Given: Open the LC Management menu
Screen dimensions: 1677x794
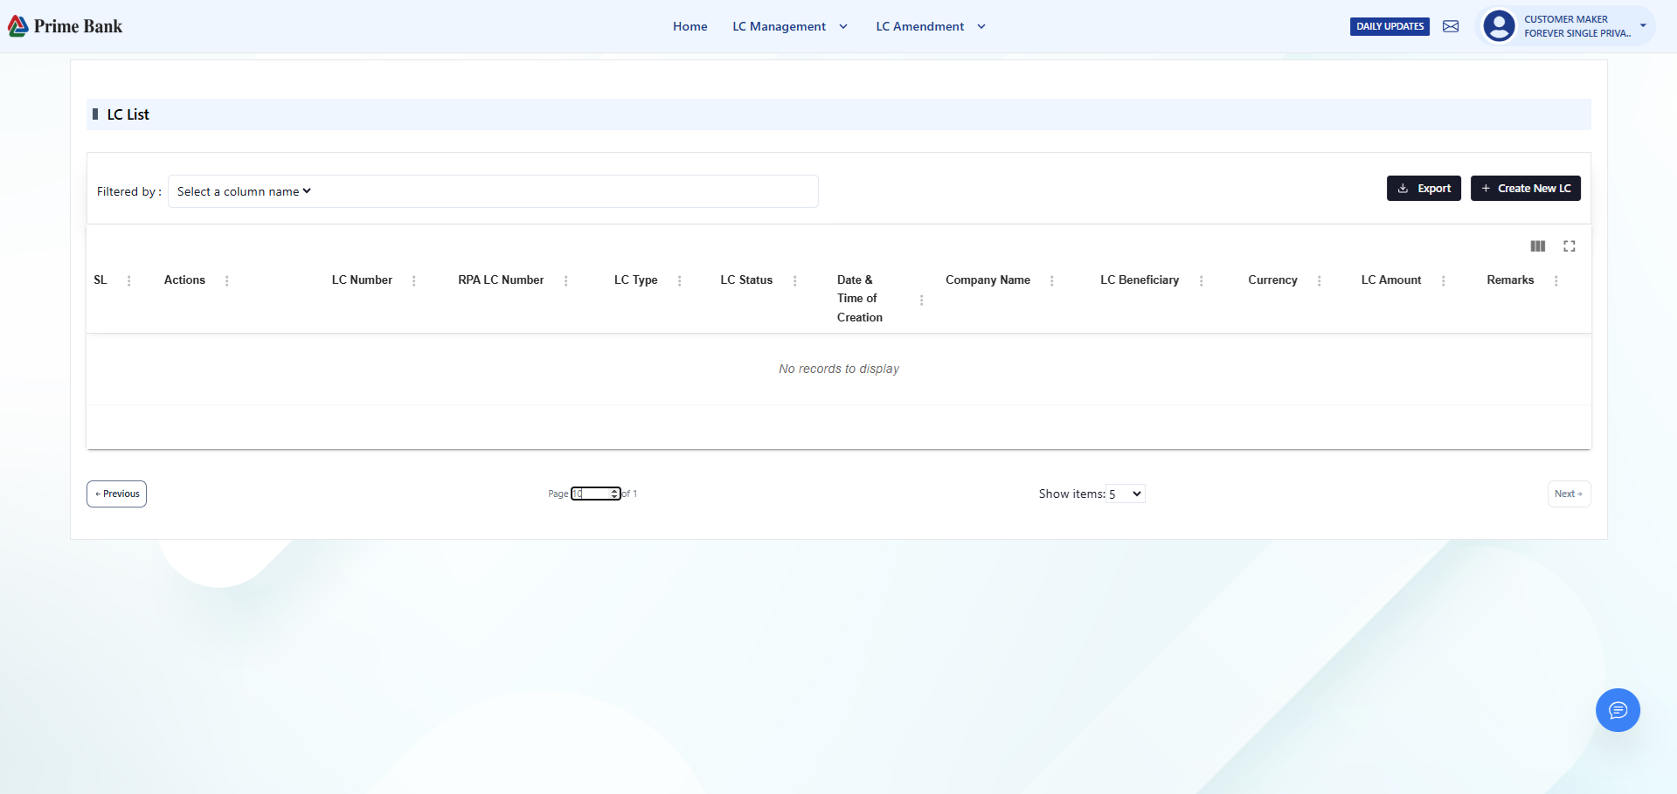Looking at the screenshot, I should 789,26.
